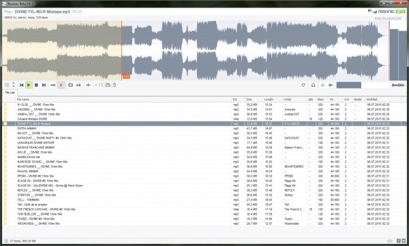Click yellow file icon of NOI JE row

pyautogui.click(x=5, y=152)
